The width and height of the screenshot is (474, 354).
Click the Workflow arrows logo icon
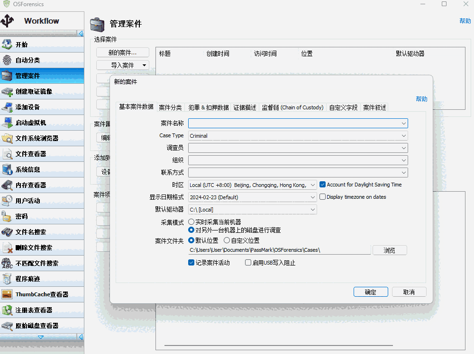point(7,21)
